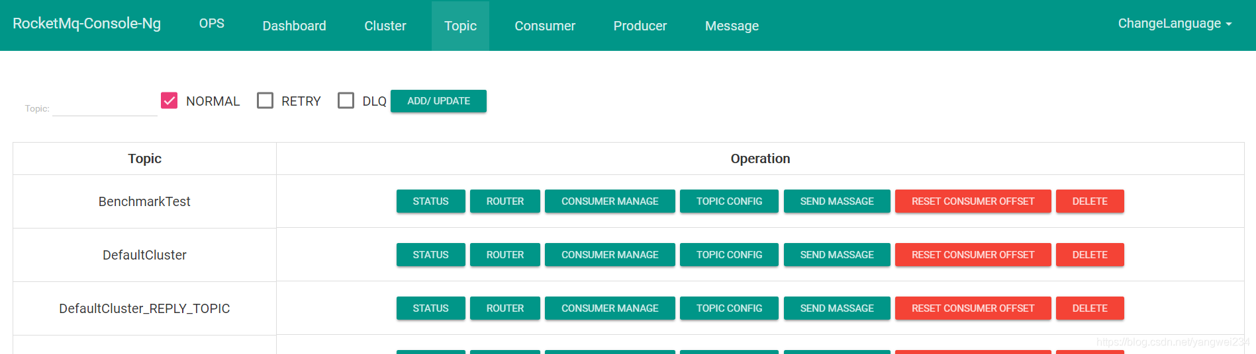Screen dimensions: 1256x354
Task: Click SEND MASSAGE for DefaultCluster row
Action: [837, 255]
